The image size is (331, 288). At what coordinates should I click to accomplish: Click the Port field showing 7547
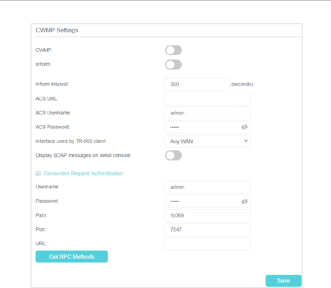(x=207, y=230)
